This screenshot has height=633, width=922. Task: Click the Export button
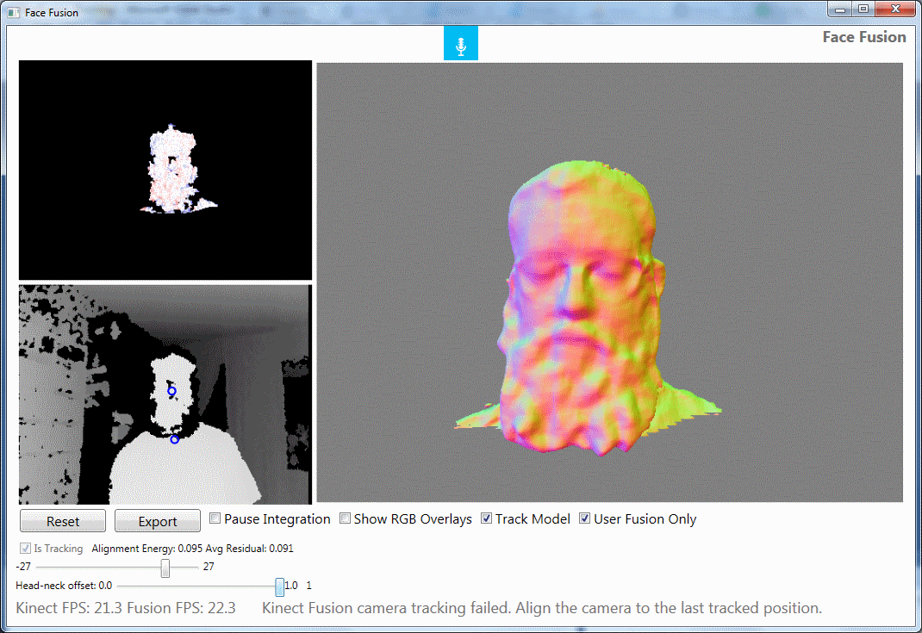(158, 521)
